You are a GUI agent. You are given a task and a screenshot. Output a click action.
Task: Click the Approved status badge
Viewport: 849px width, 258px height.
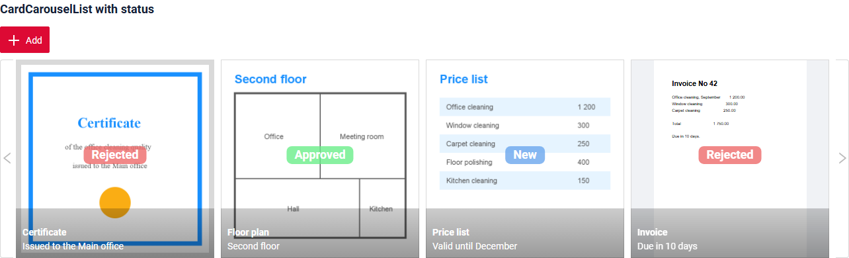click(x=320, y=155)
